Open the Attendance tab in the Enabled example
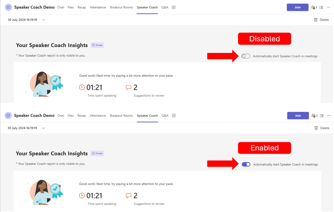 click(98, 116)
